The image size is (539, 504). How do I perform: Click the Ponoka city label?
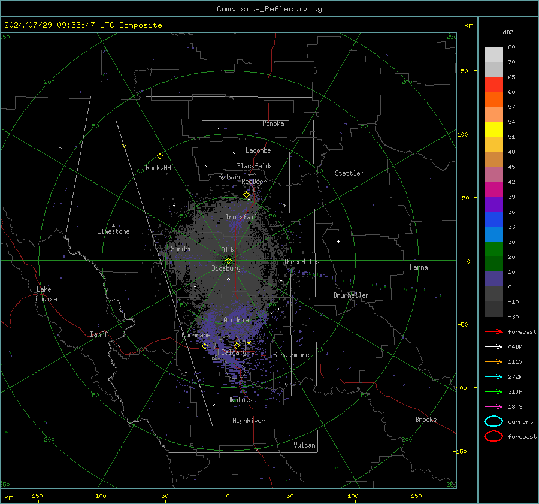pos(273,123)
